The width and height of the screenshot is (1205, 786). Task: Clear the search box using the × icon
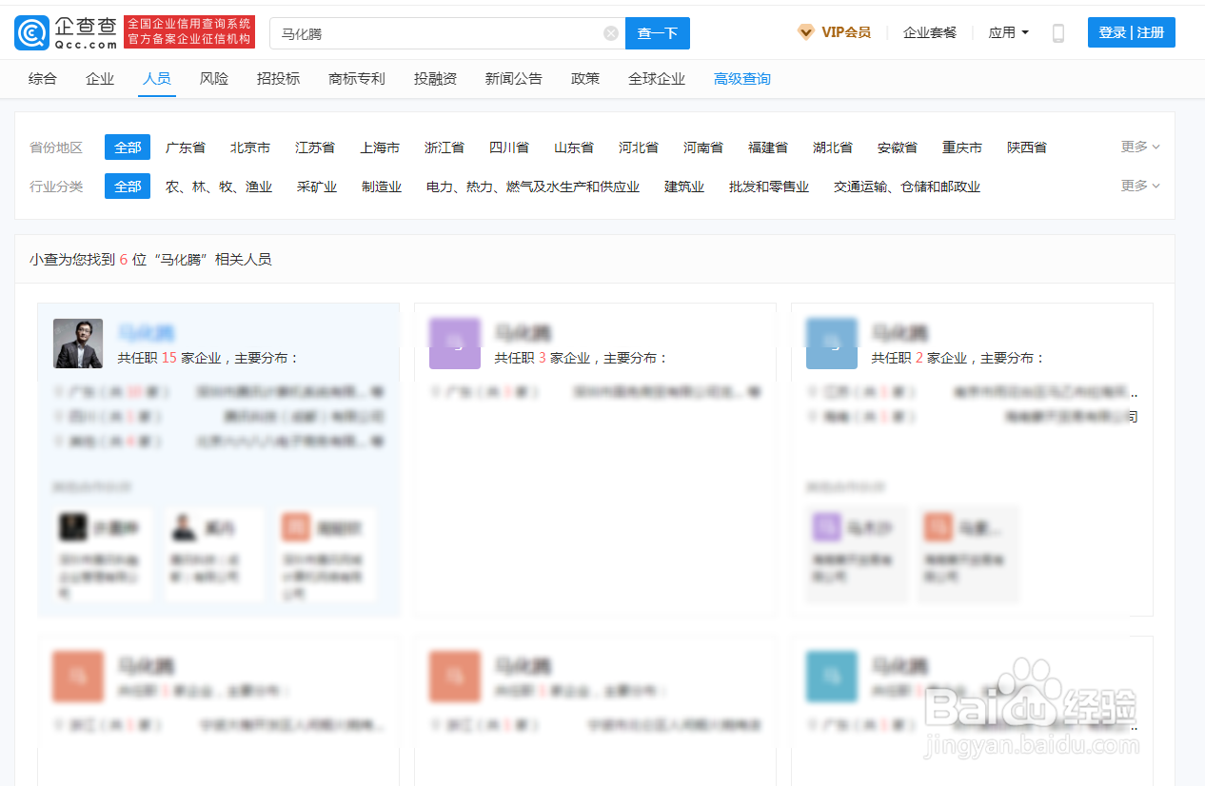click(610, 32)
